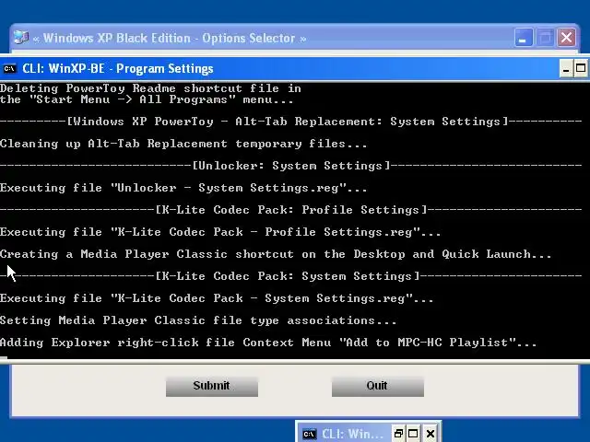Click "Deleting PowerToy Readme shortcut file in" line
590x442 pixels.
(150, 88)
